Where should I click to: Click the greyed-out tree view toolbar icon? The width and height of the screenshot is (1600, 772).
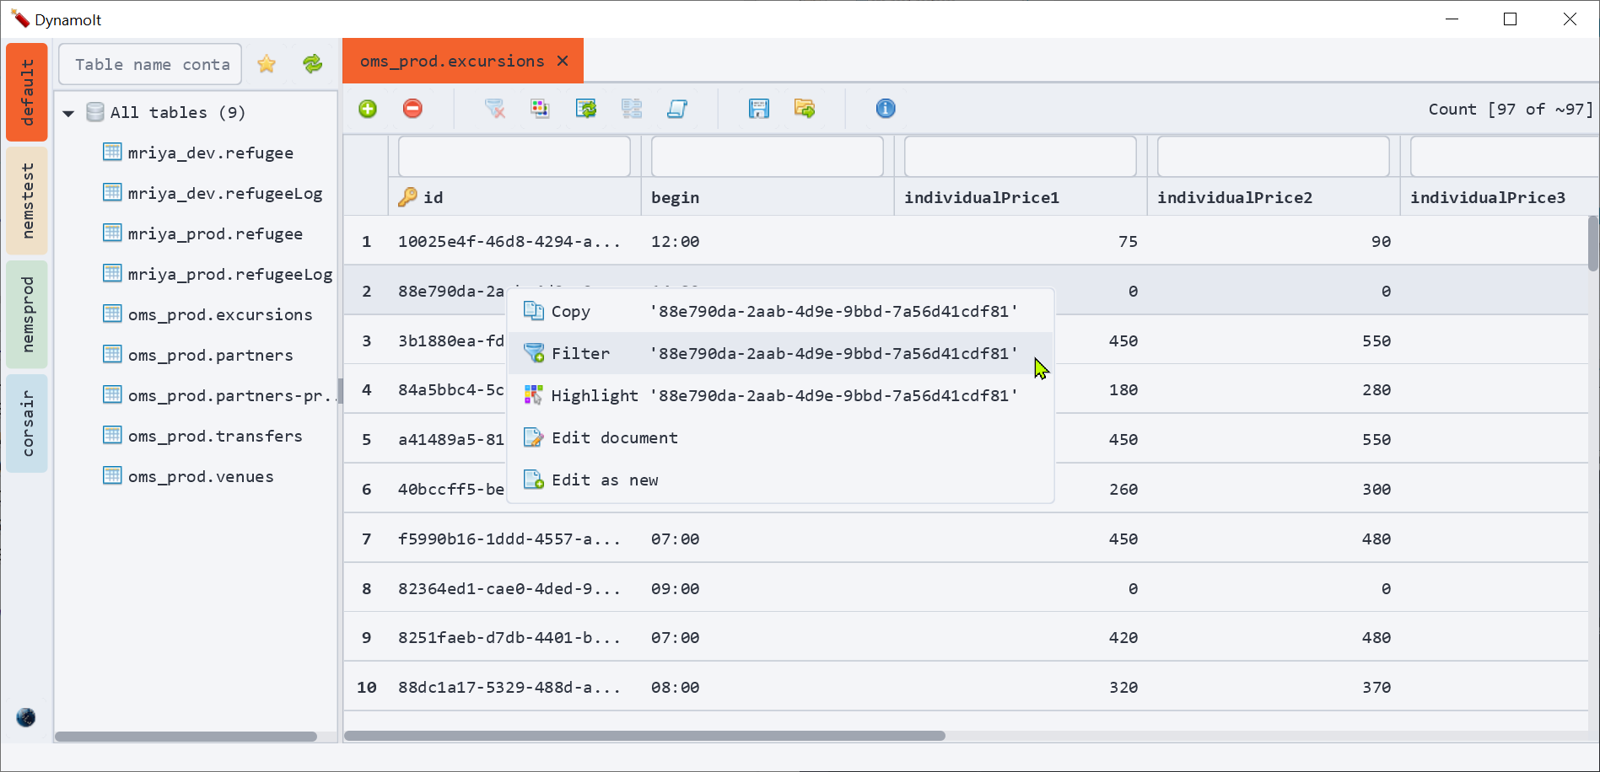click(632, 109)
